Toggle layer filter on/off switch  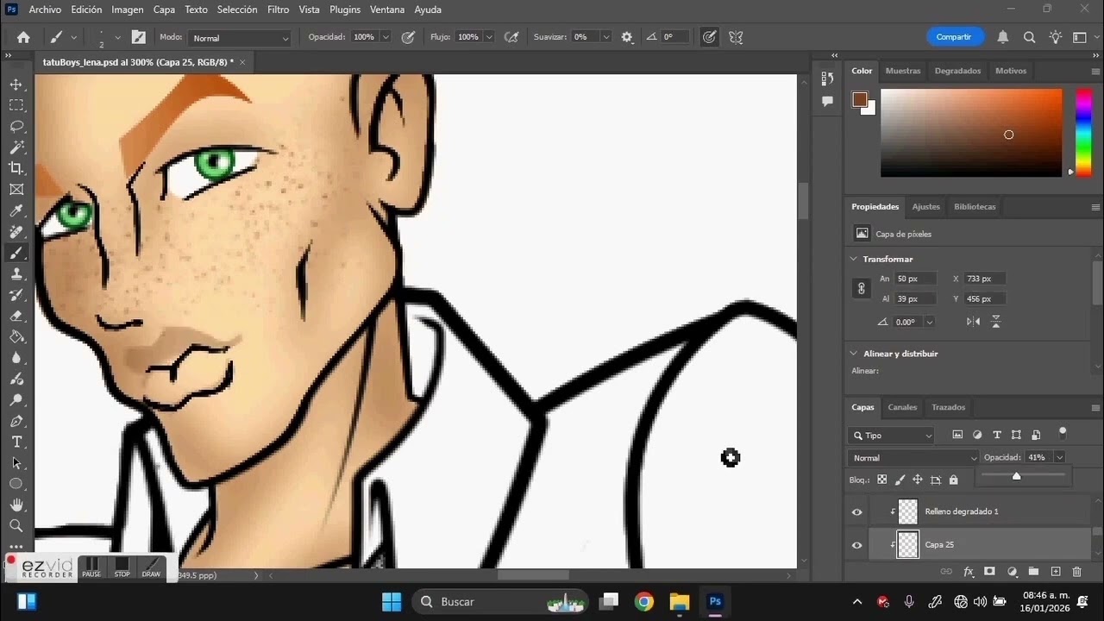[x=1063, y=431]
